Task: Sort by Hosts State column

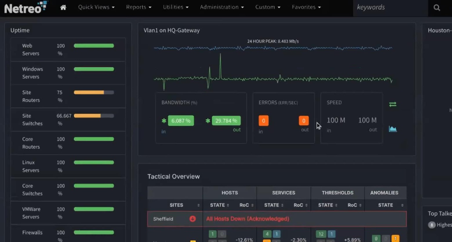Action: click(x=228, y=205)
